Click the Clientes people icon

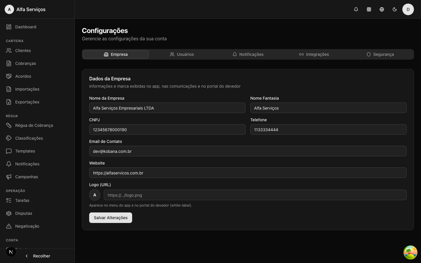[9, 51]
